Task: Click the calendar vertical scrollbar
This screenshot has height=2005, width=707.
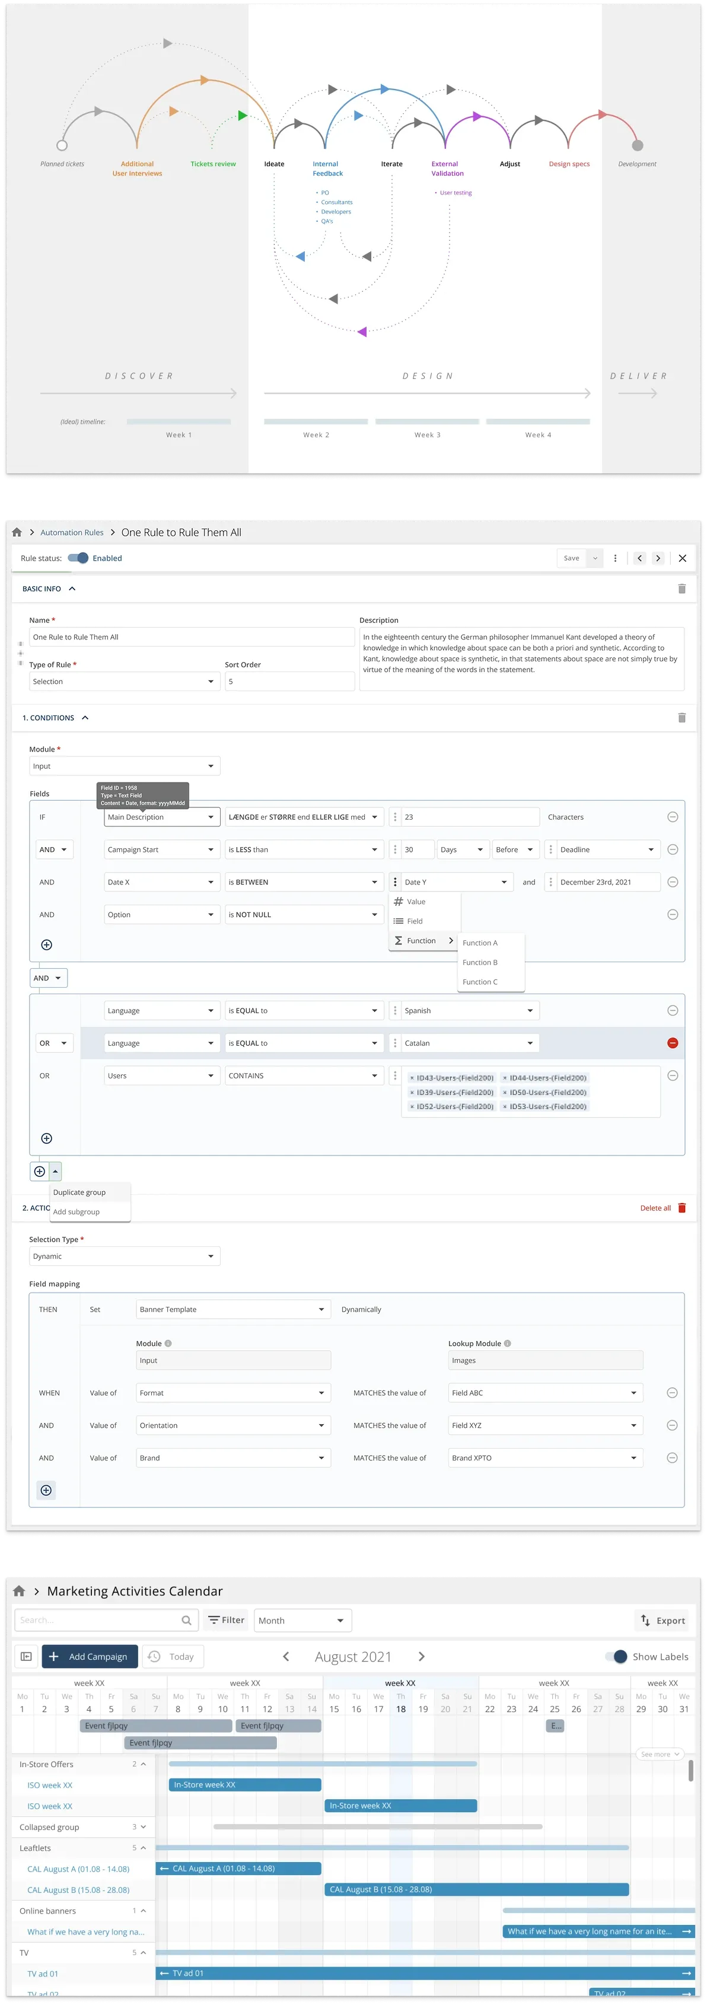Action: point(690,1771)
